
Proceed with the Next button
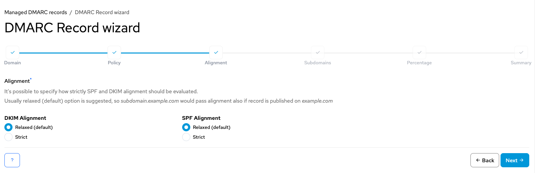[x=515, y=160]
